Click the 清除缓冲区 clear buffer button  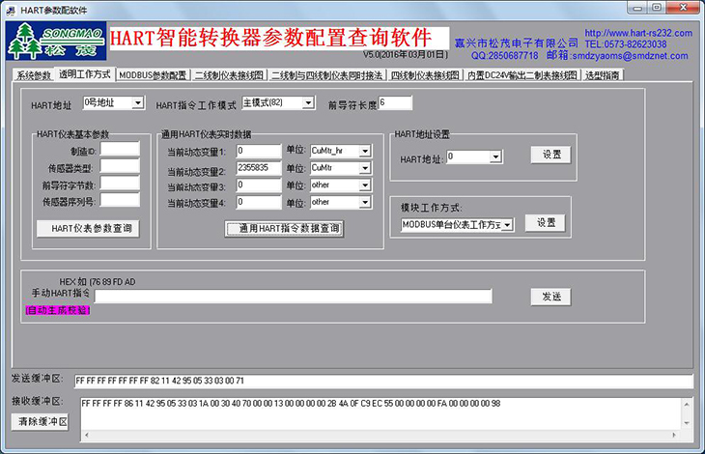point(42,421)
